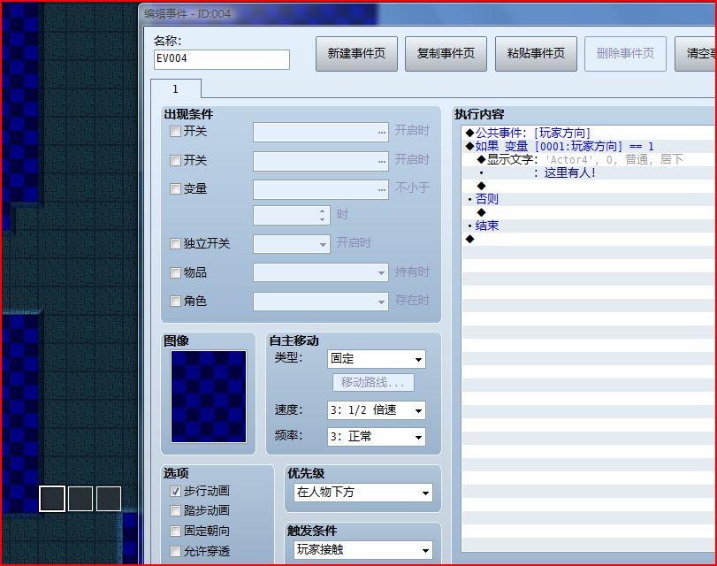Select the 显示文字: 'Actor4' command line
This screenshot has width=717, height=566.
[x=589, y=159]
